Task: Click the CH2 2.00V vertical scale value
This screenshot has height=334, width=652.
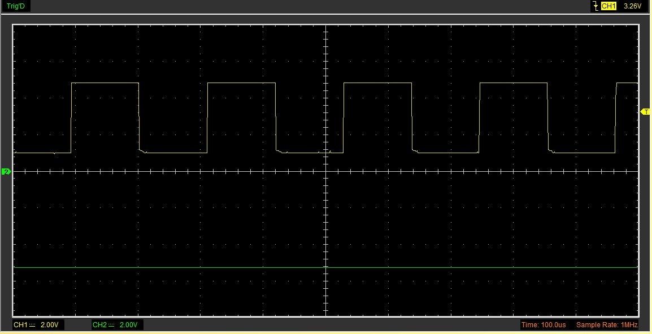Action: [128, 325]
